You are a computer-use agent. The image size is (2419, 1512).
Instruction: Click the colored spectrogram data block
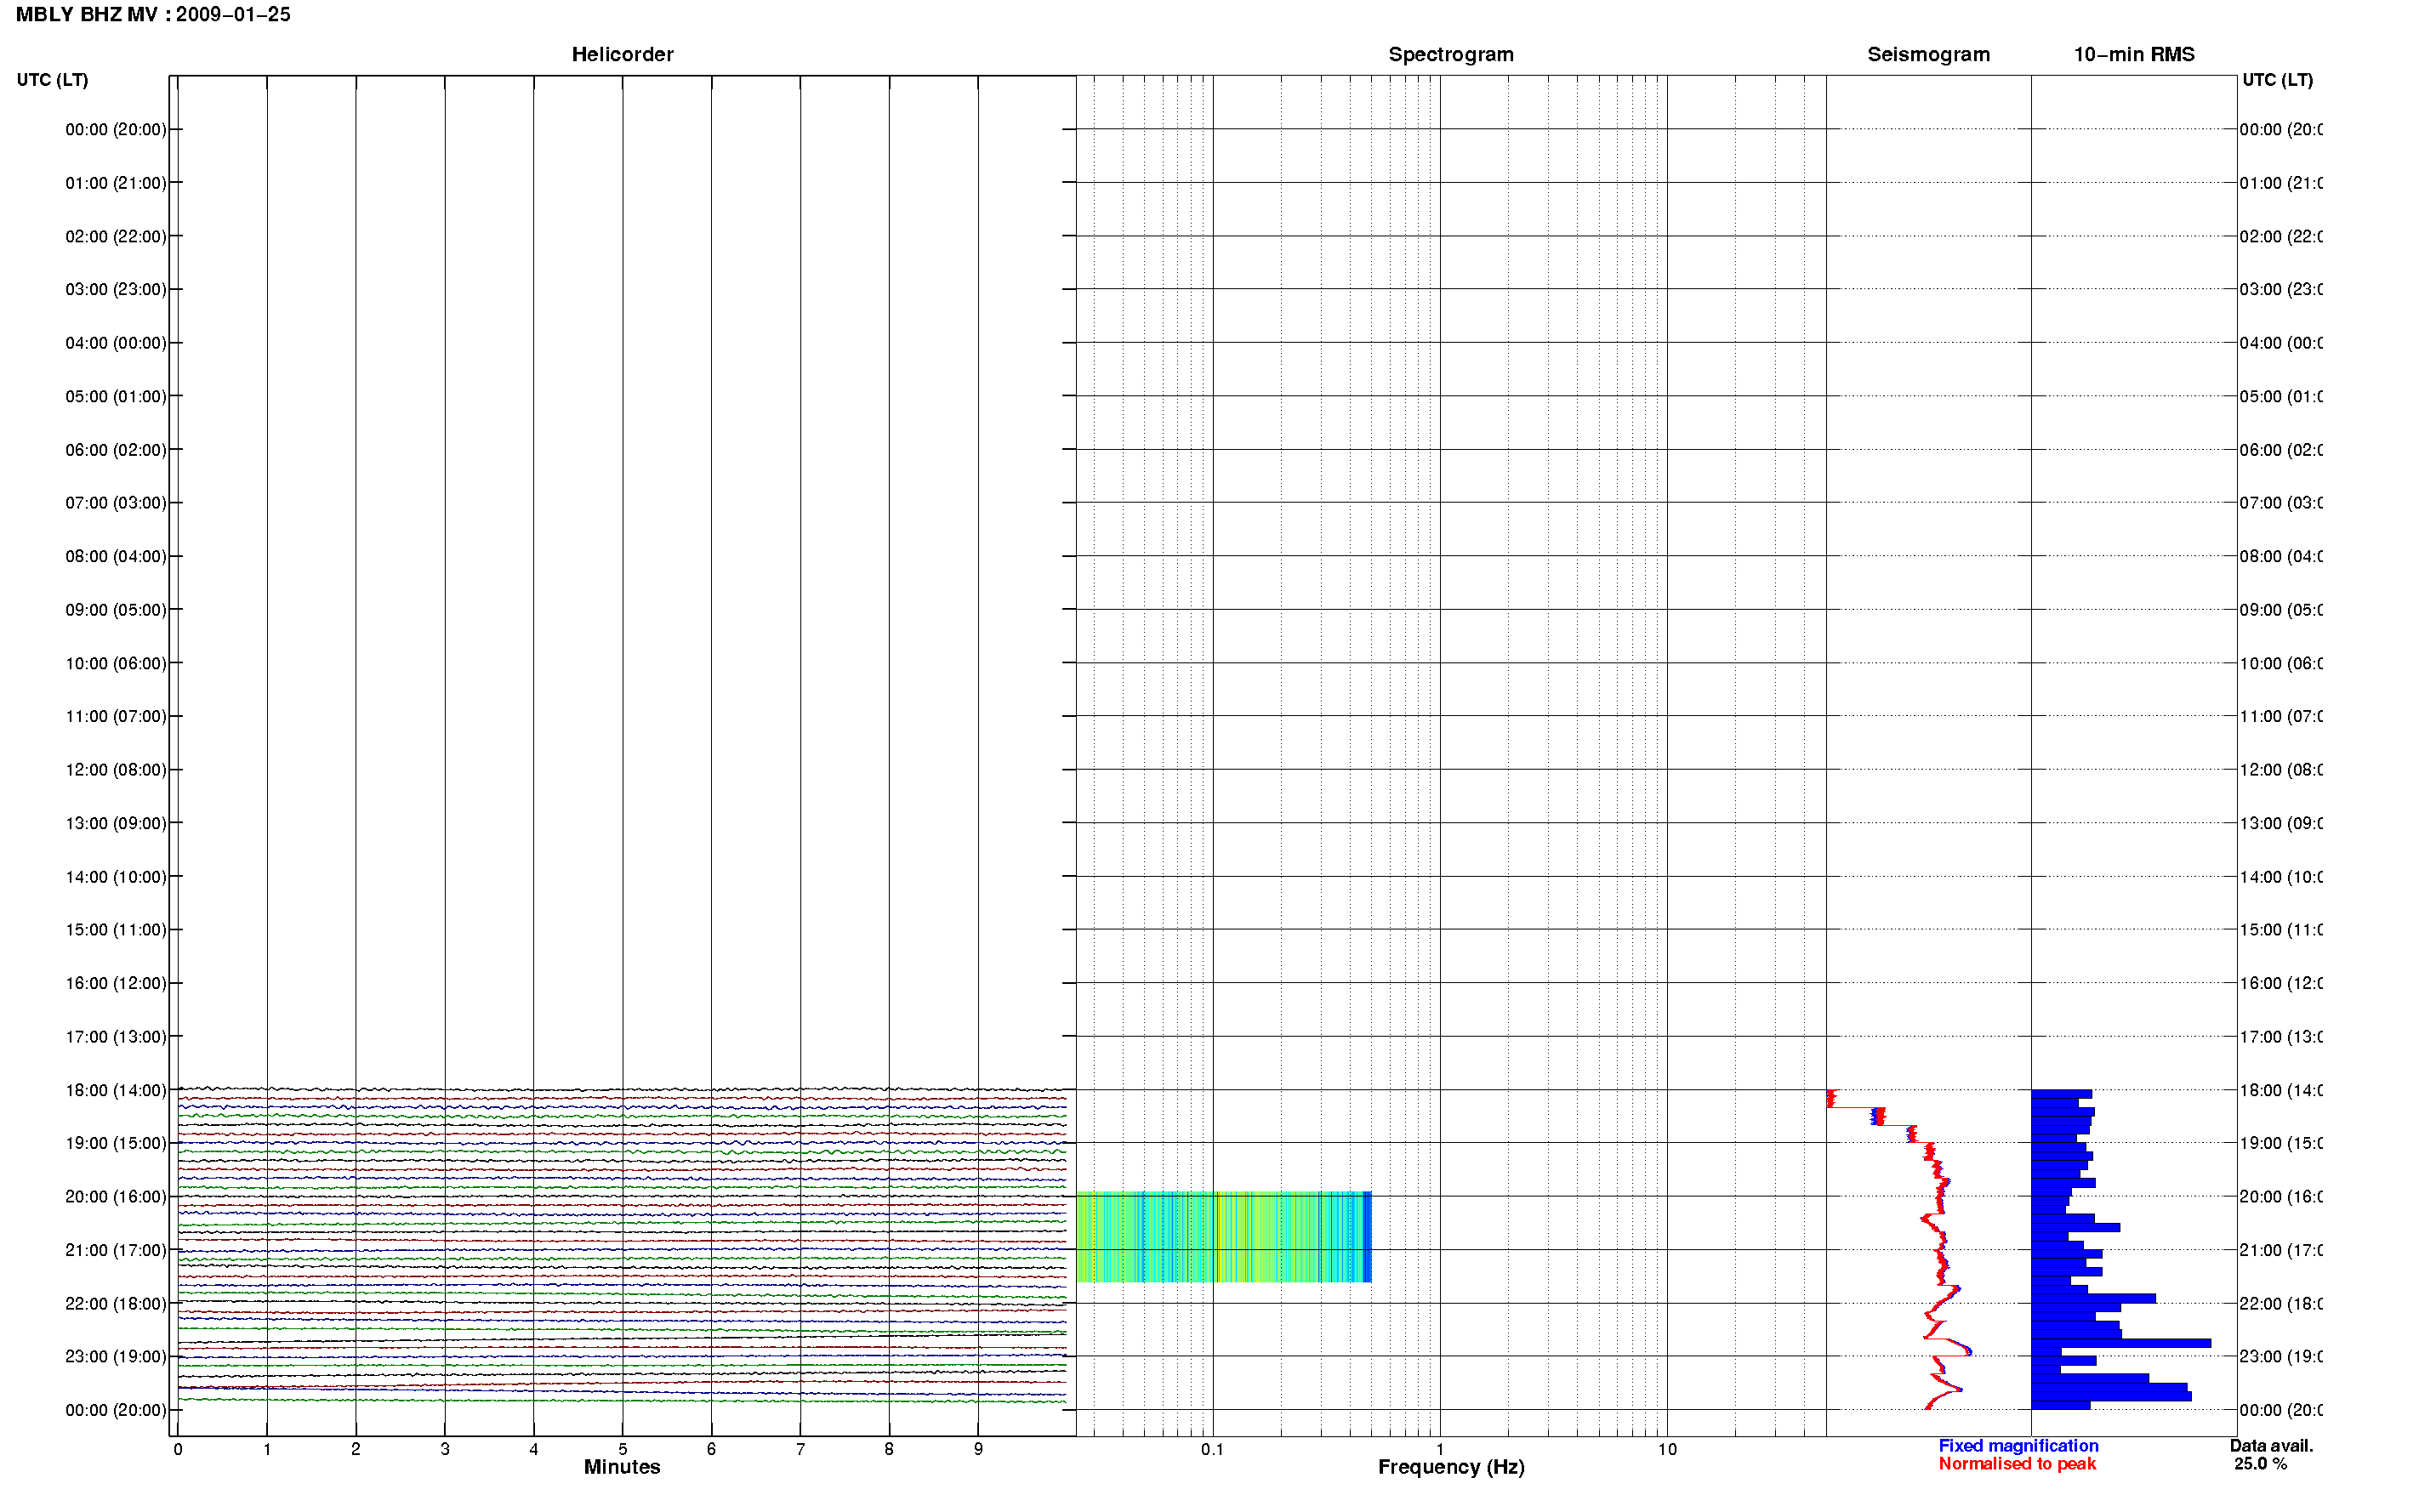[1223, 1237]
